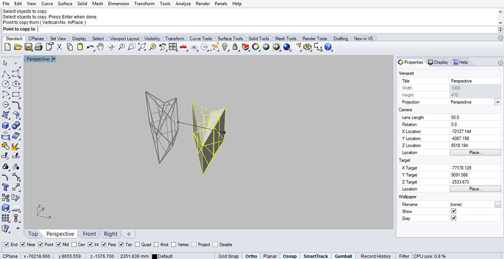
Task: Enable the Cen osnap checkbox
Action: [x=74, y=244]
